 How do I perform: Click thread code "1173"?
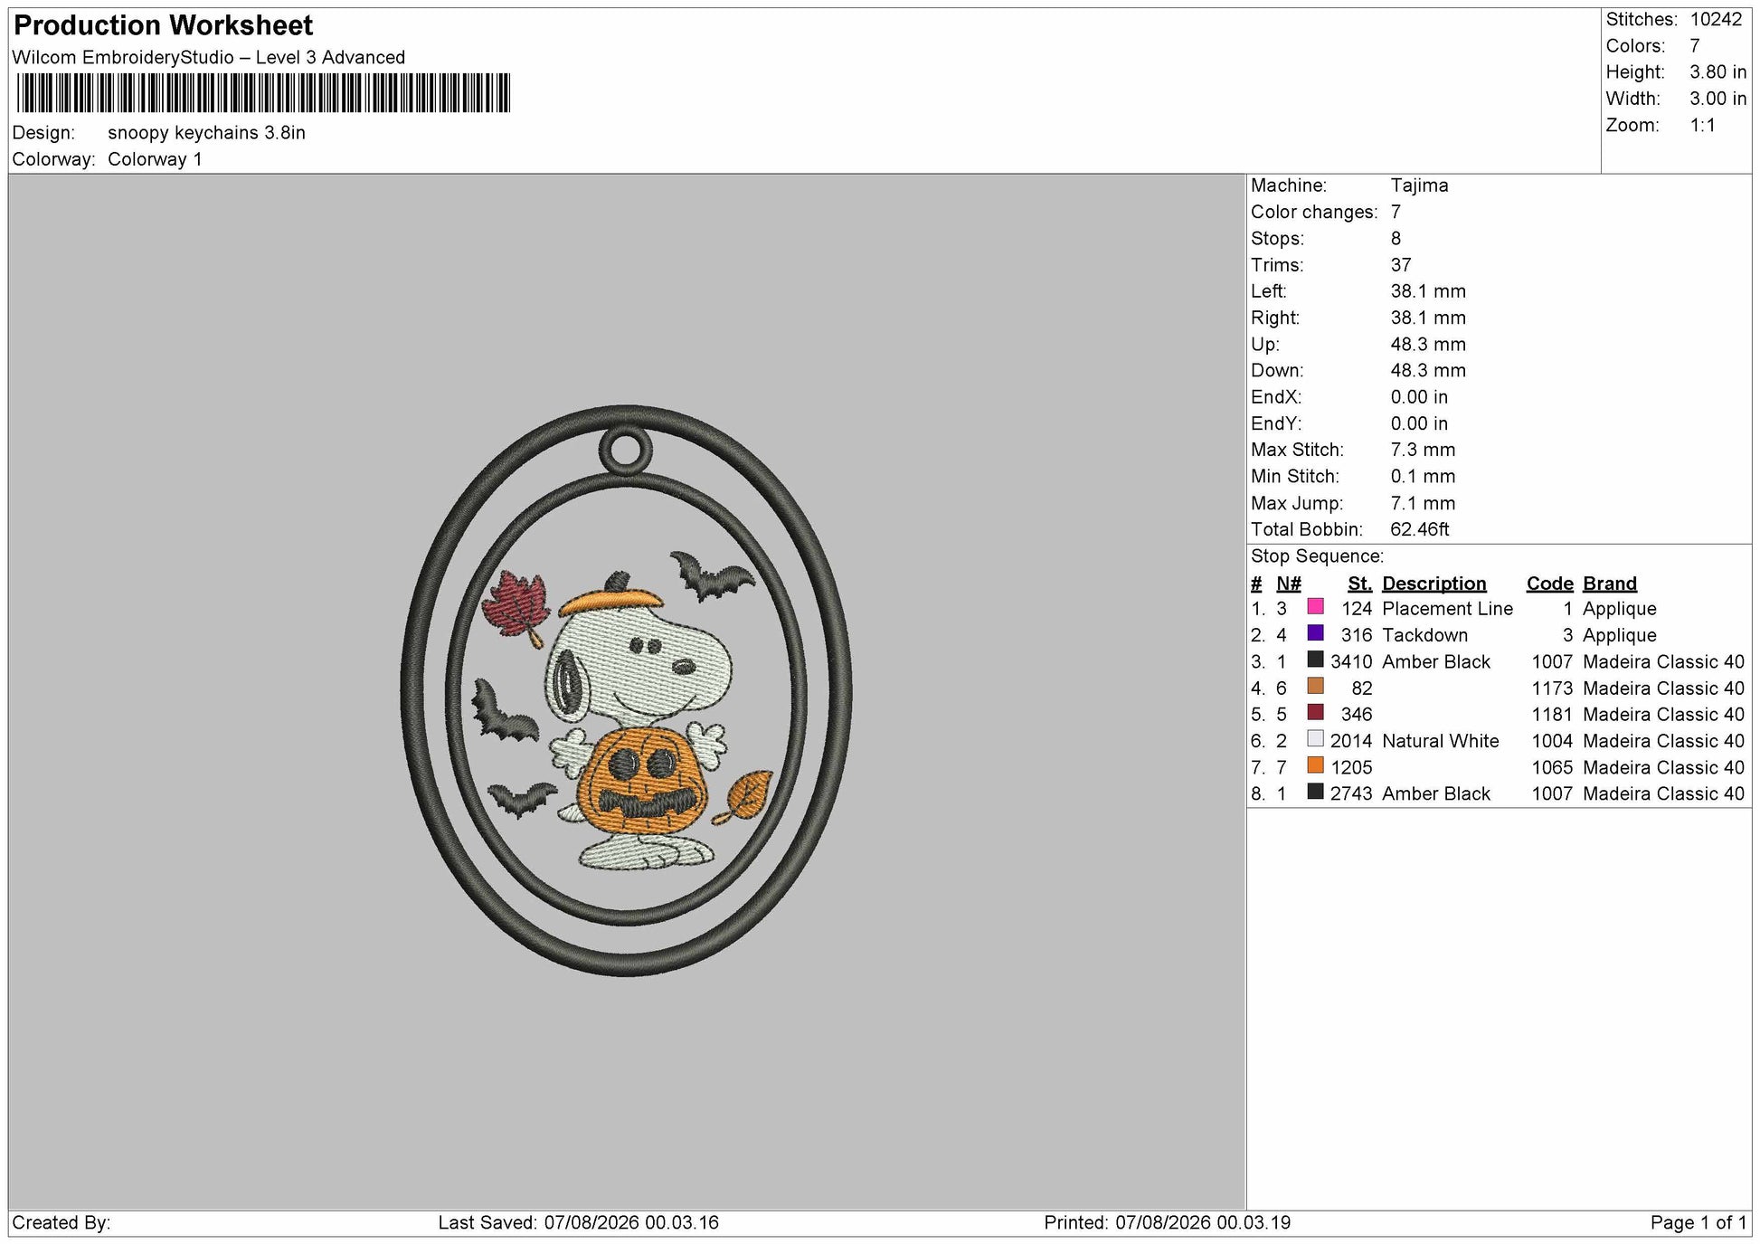point(1552,688)
